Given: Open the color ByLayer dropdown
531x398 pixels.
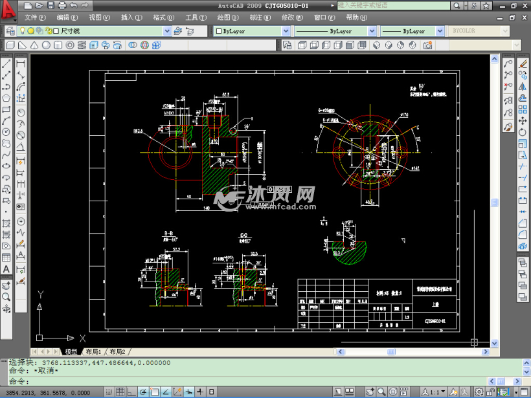Looking at the screenshot, I should point(286,31).
